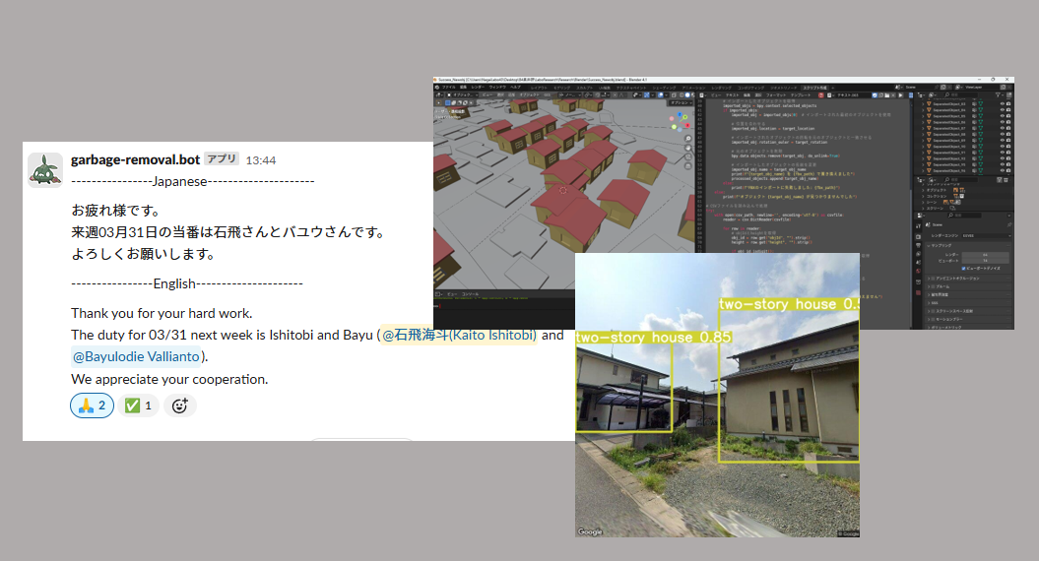Click the green checkmark reaction

[x=139, y=405]
